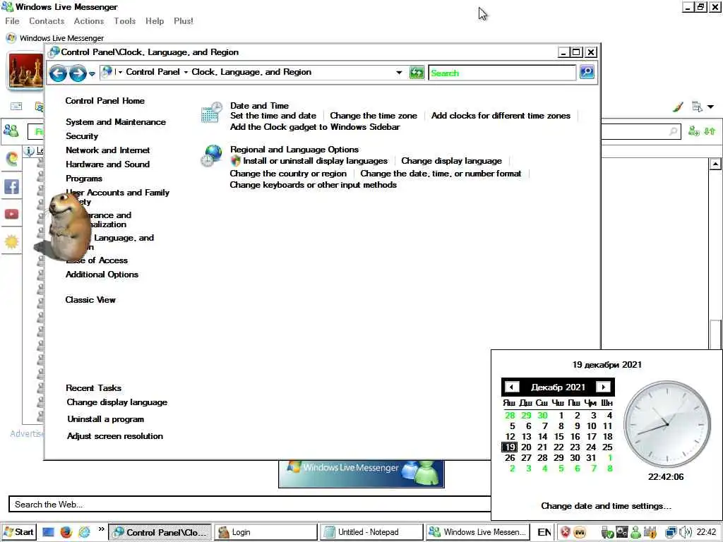The width and height of the screenshot is (723, 542).
Task: Switch to Login taskbar button
Action: [266, 532]
